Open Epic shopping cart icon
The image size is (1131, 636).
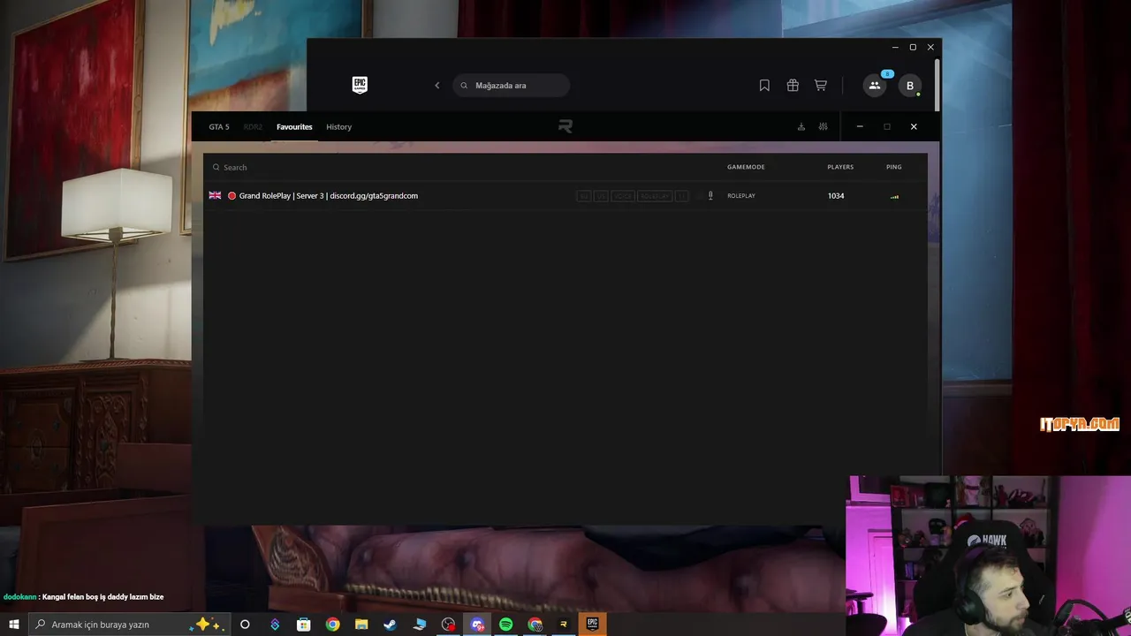[821, 86]
